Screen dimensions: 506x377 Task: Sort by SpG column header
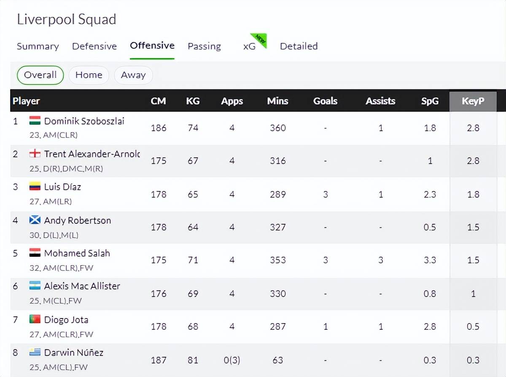coord(430,101)
